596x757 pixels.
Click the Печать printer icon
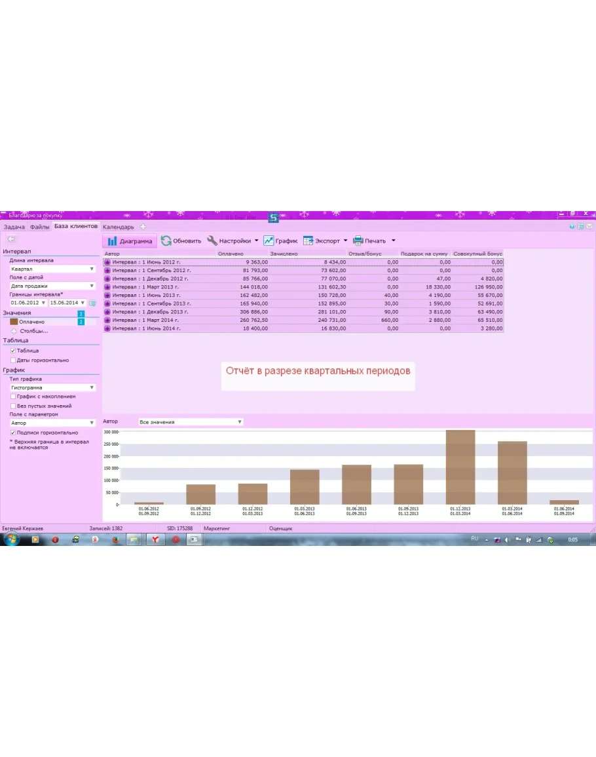[358, 241]
